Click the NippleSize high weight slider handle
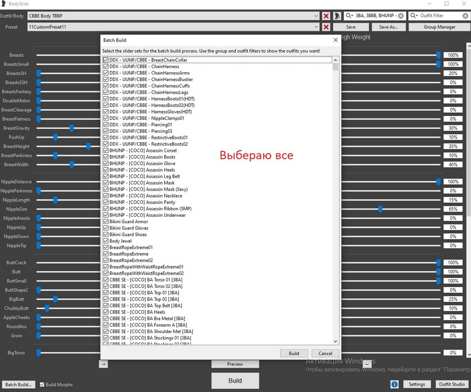471x392 pixels. (380, 209)
